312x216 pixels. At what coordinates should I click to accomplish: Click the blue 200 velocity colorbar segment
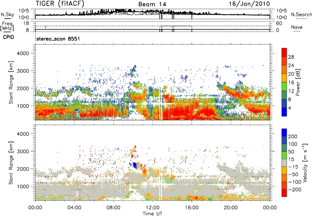(284, 133)
